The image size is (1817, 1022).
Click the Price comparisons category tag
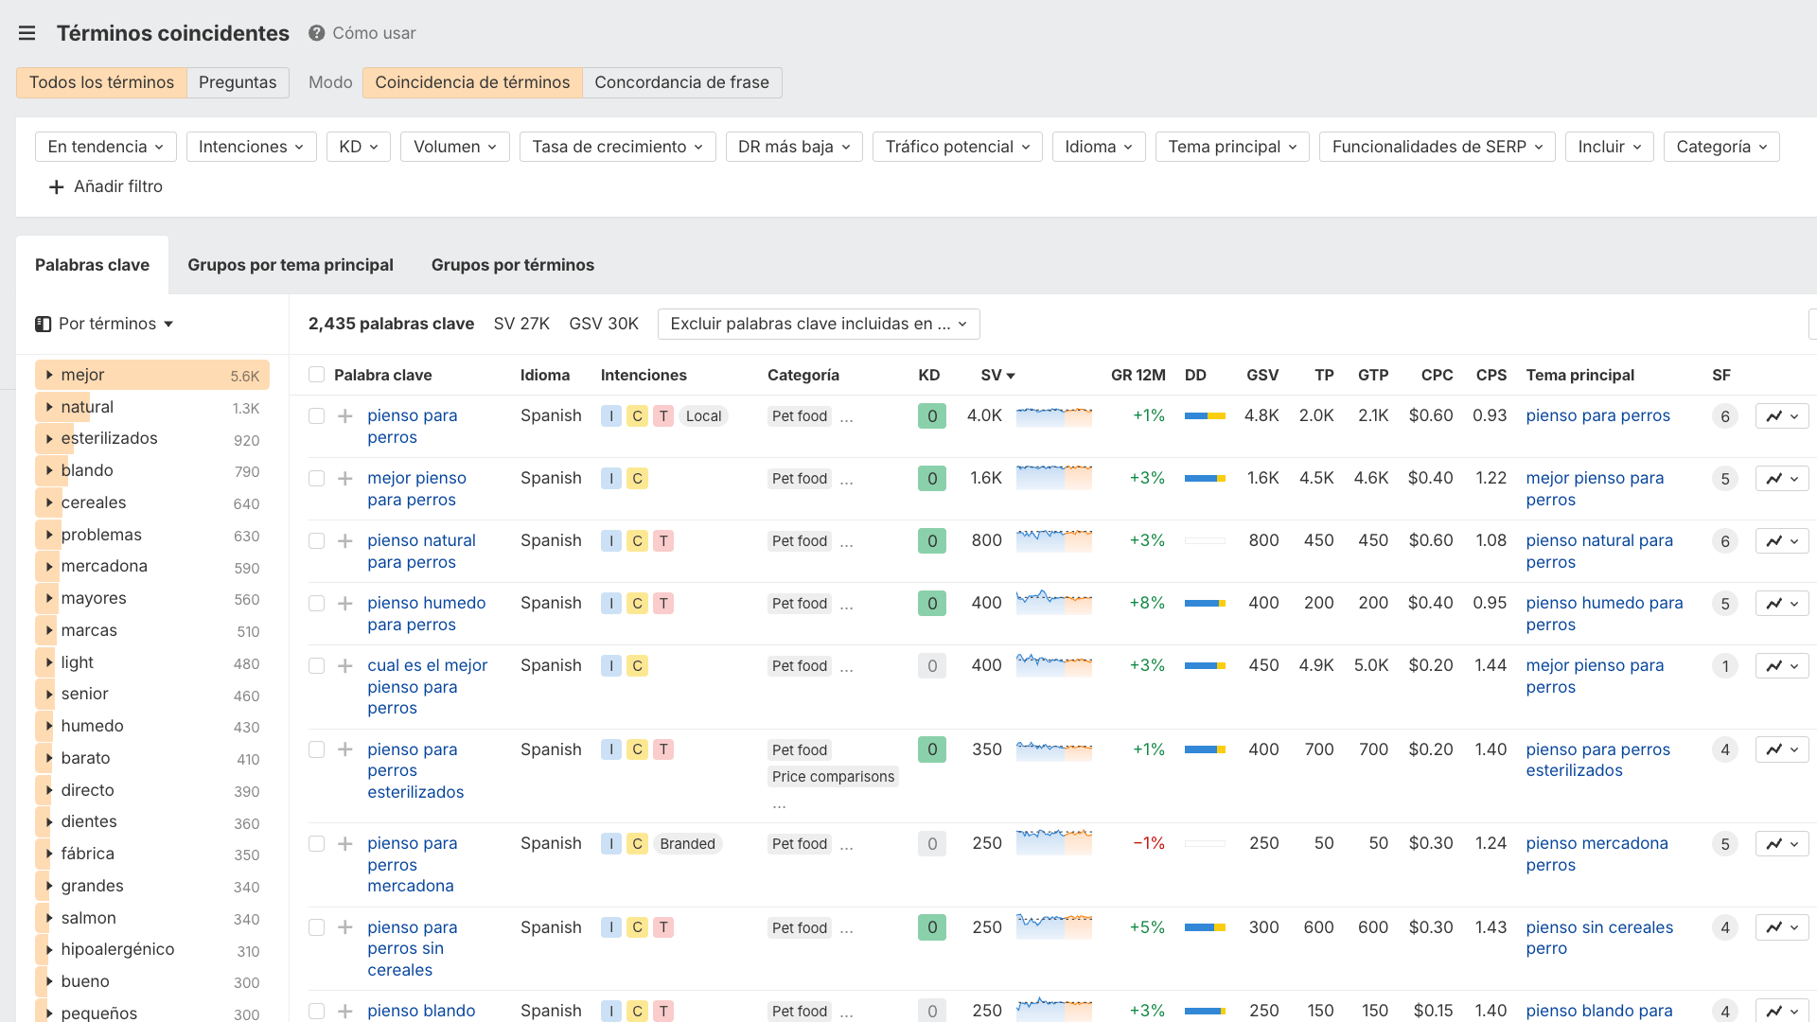click(x=833, y=777)
